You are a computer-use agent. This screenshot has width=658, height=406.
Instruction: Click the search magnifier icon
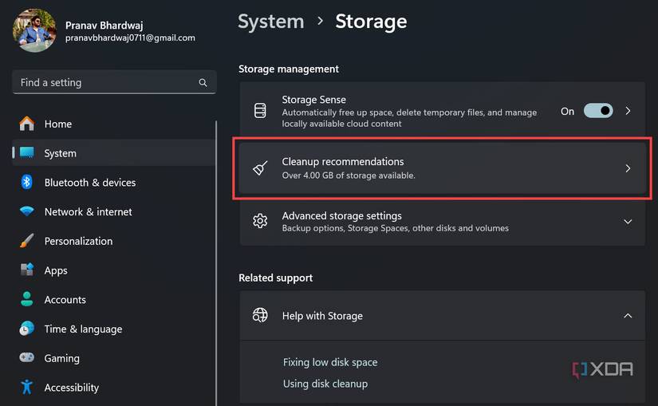click(203, 82)
